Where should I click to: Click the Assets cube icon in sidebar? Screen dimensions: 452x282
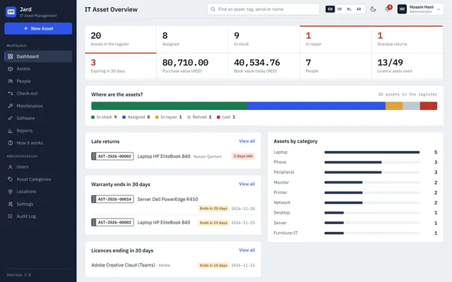pyautogui.click(x=11, y=69)
